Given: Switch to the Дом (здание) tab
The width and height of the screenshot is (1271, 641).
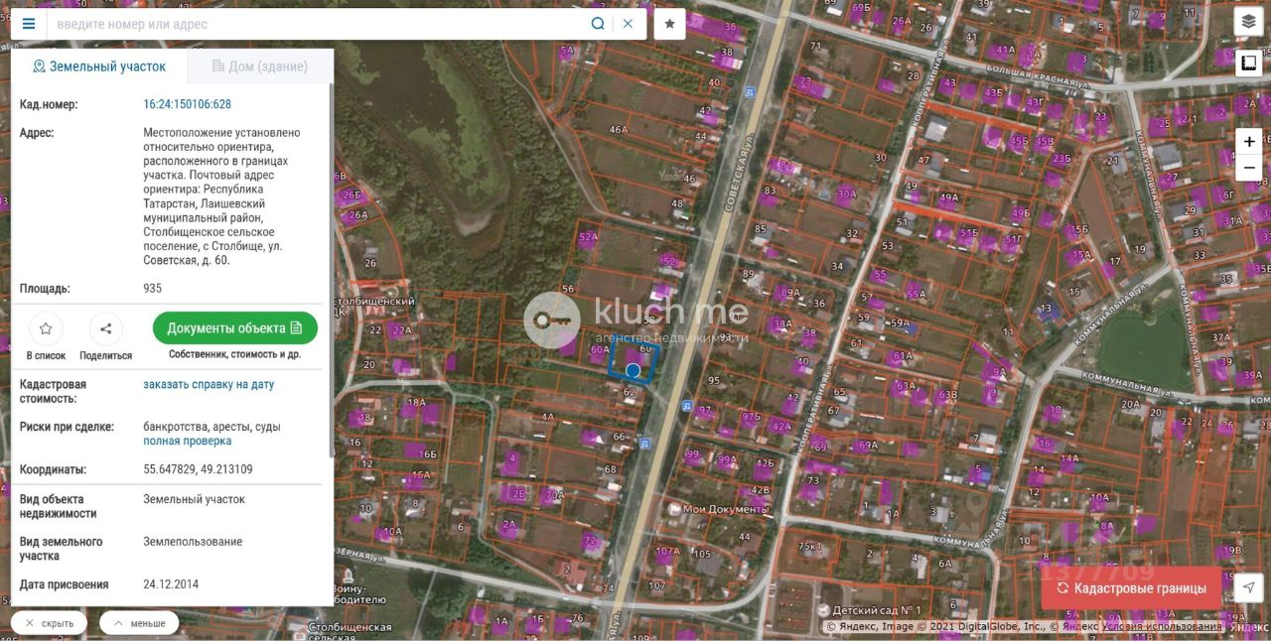Looking at the screenshot, I should [x=259, y=66].
